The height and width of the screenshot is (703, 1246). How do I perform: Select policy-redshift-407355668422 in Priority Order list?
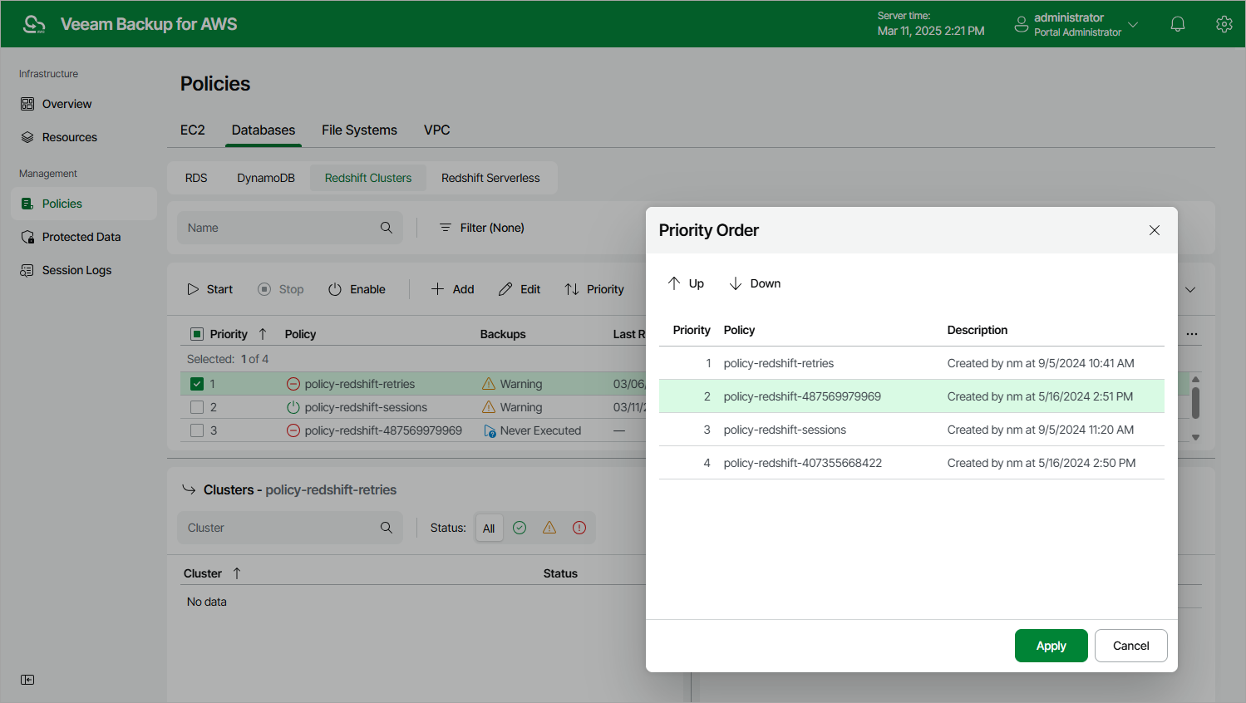[912, 463]
